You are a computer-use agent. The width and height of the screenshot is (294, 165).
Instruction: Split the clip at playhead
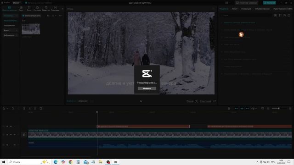click(24, 109)
